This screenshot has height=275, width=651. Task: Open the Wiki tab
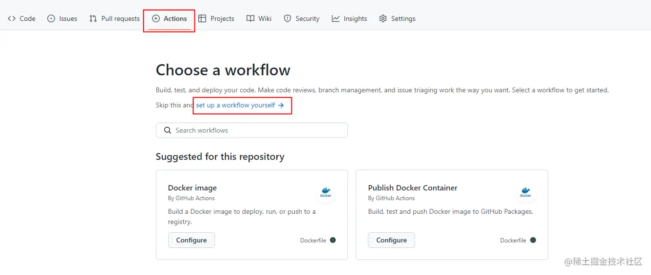(x=259, y=18)
